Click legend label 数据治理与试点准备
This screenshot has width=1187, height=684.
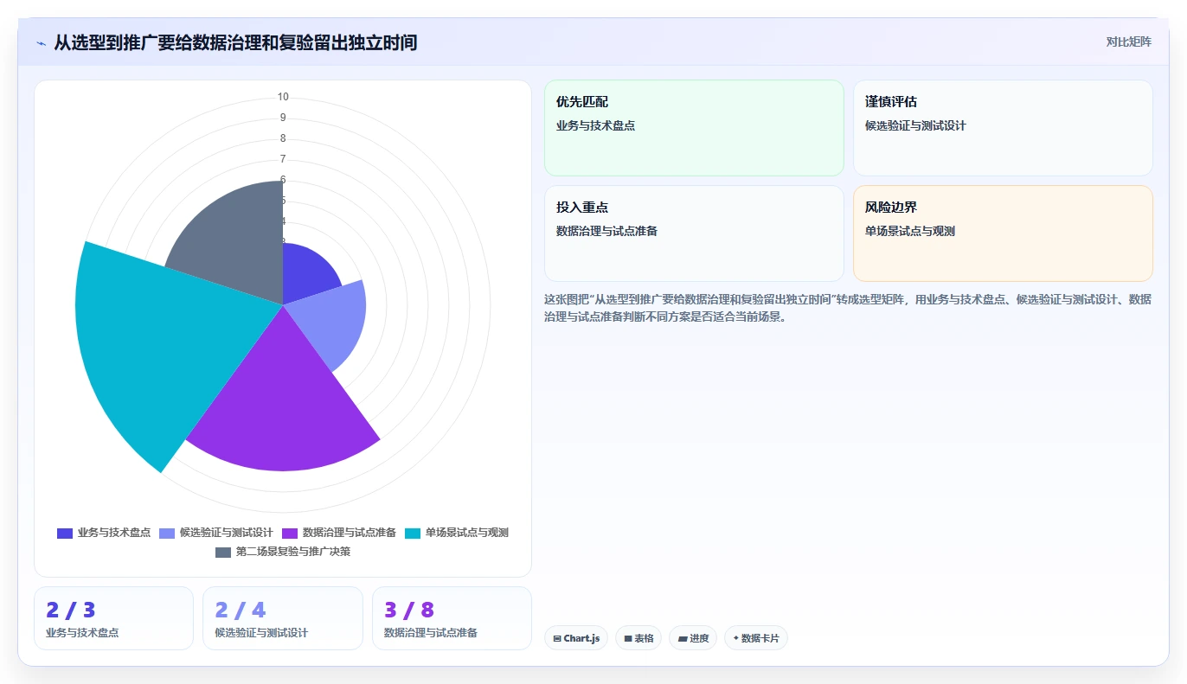[x=350, y=533]
